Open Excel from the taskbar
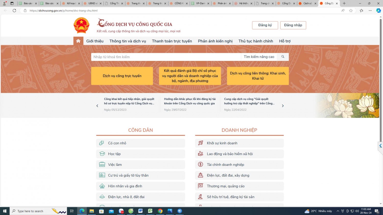383x215 pixels. point(150,211)
